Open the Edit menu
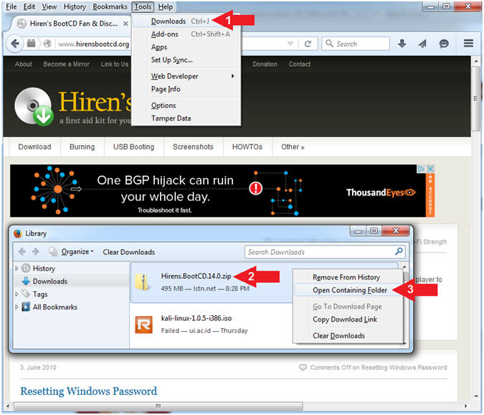Image resolution: width=484 pixels, height=415 pixels. point(29,6)
